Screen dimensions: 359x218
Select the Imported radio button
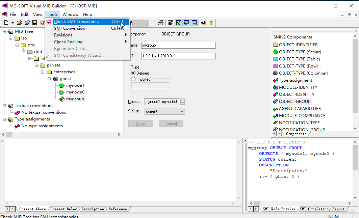click(x=133, y=79)
